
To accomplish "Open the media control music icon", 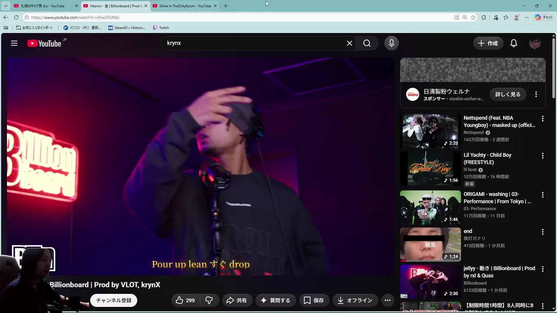I will tap(496, 17).
